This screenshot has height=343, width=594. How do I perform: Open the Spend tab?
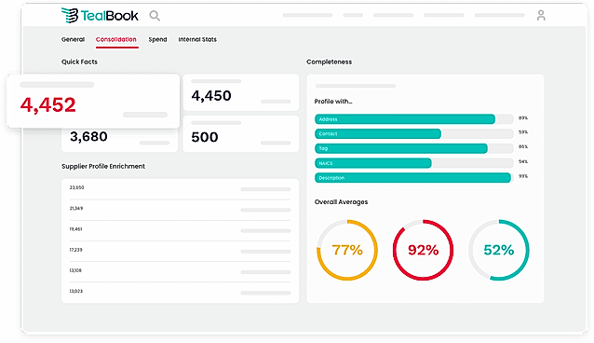(157, 39)
